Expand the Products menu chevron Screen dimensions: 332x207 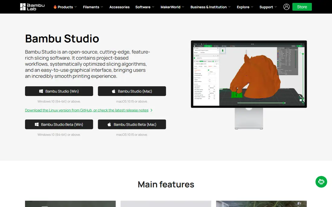tap(75, 7)
